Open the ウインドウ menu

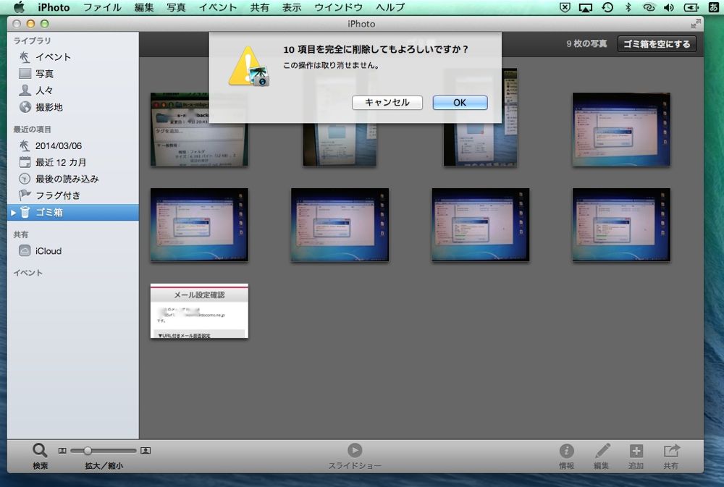pos(338,7)
